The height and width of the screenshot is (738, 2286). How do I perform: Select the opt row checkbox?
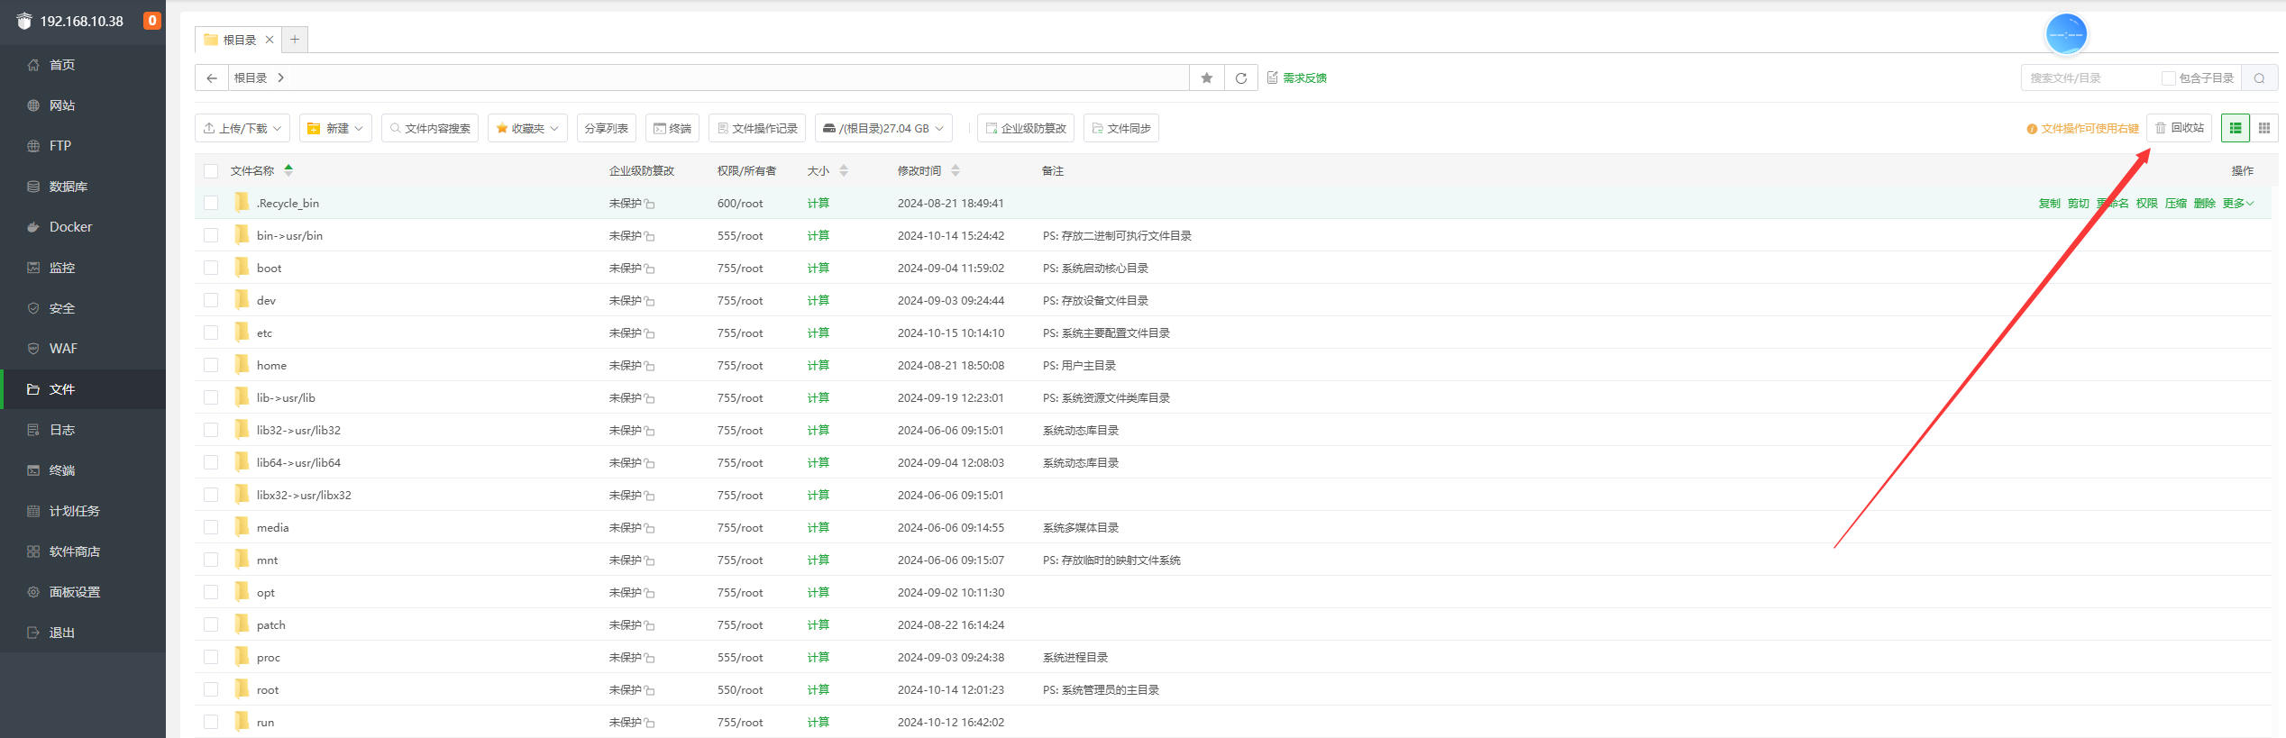[211, 593]
